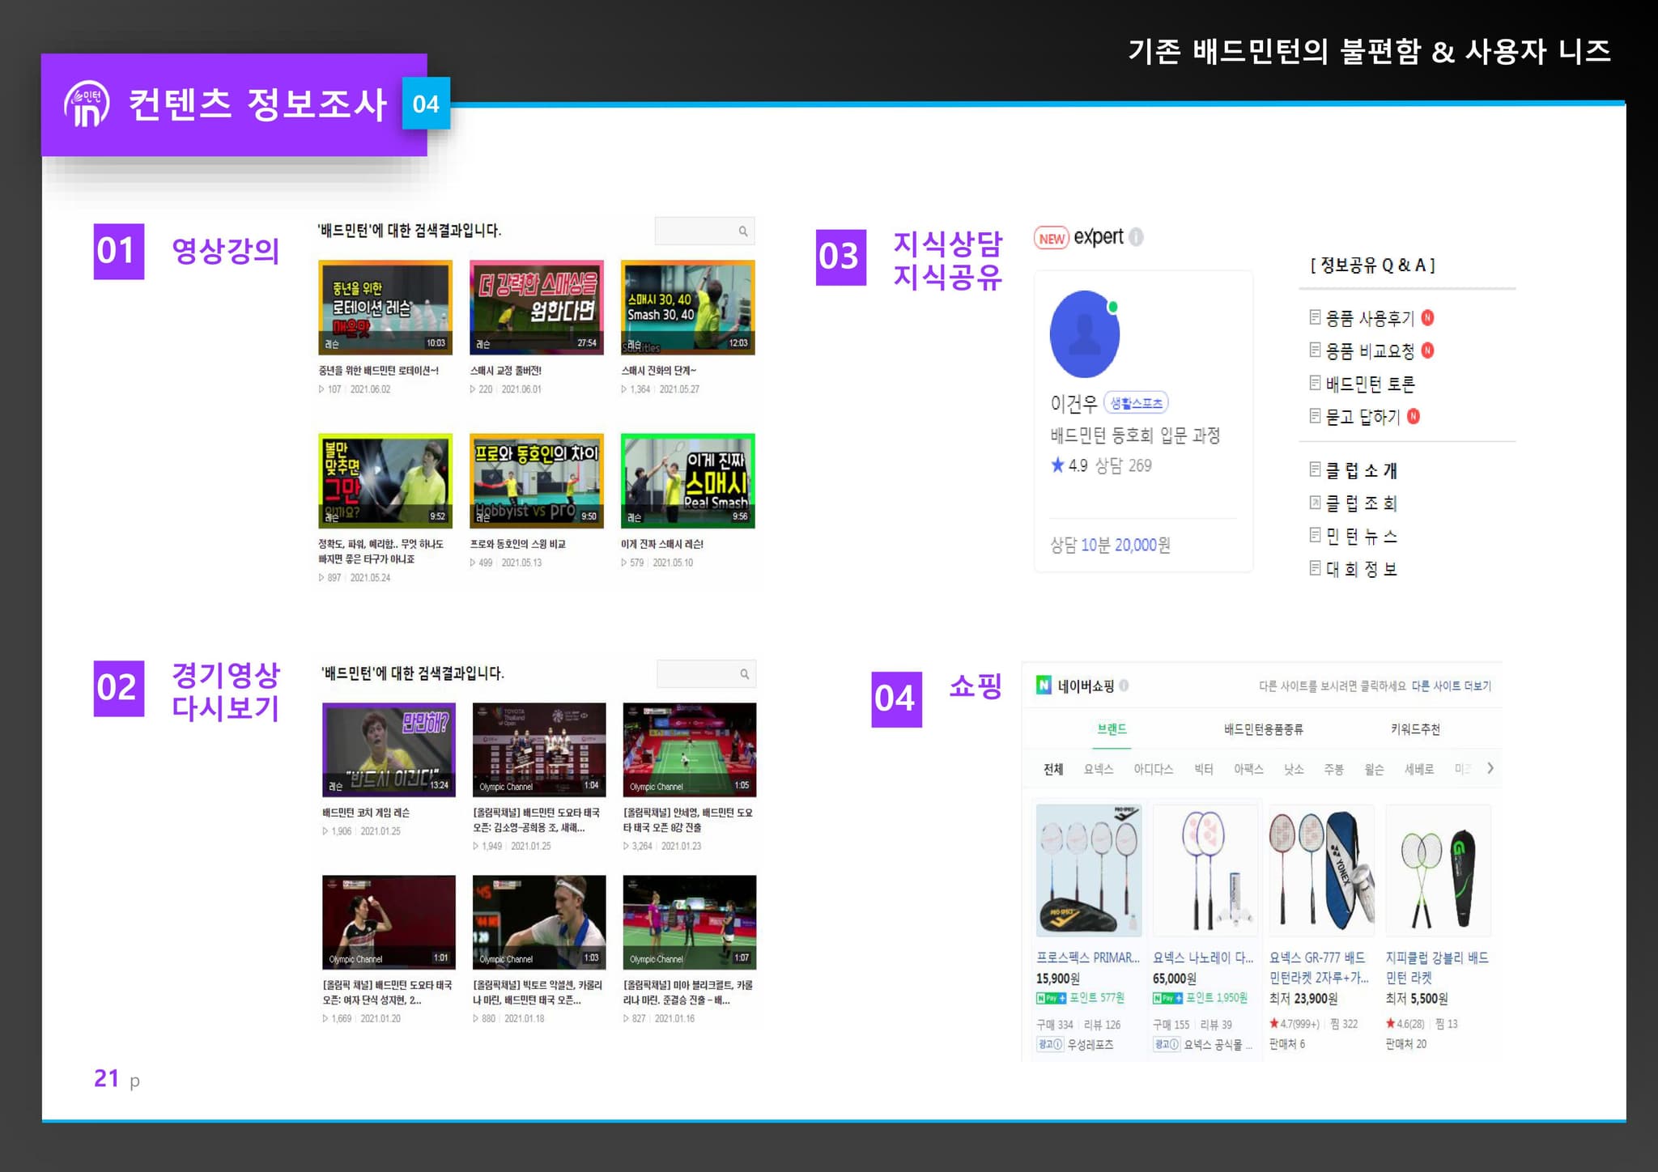Screen dimensions: 1658x1172
Task: Click the 스매시 교정 졸버전! video title
Action: (506, 371)
